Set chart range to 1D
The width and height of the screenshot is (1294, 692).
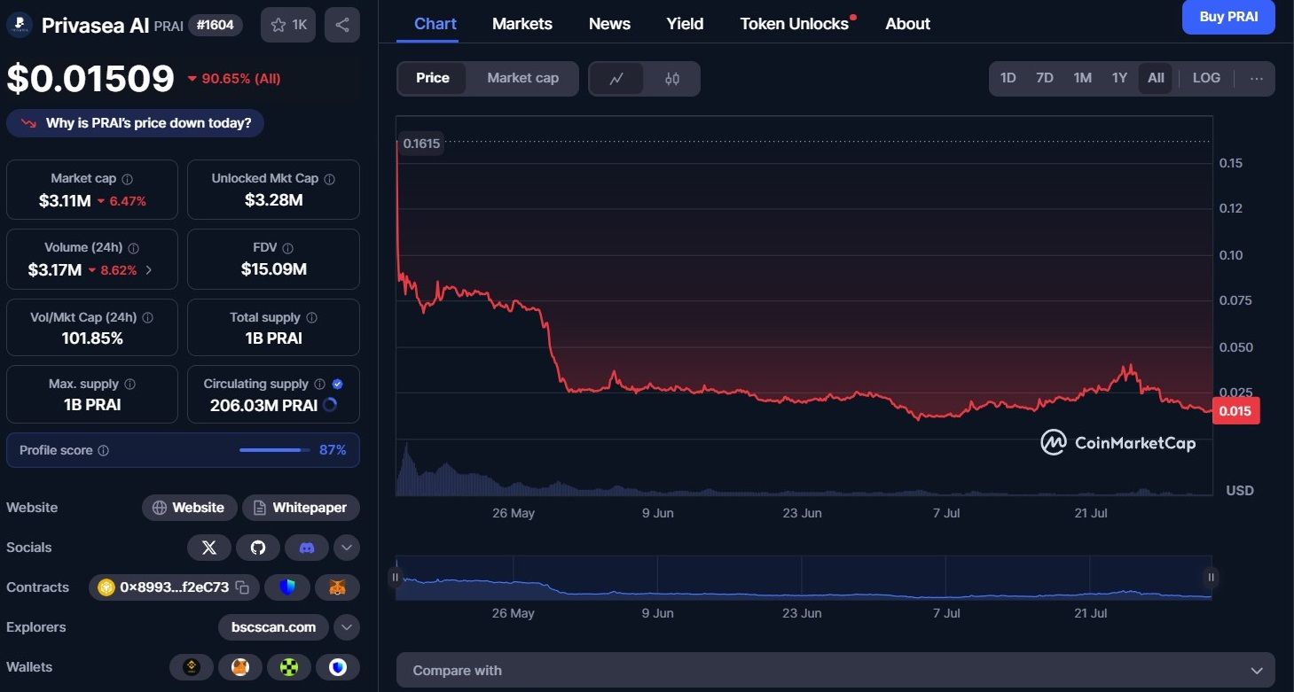(x=1008, y=78)
